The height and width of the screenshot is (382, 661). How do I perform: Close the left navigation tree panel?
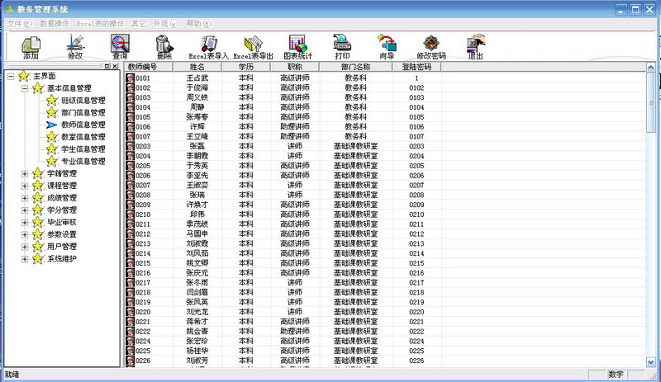point(116,66)
